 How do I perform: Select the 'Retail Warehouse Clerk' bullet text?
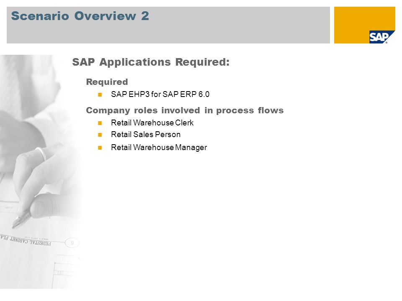click(152, 123)
